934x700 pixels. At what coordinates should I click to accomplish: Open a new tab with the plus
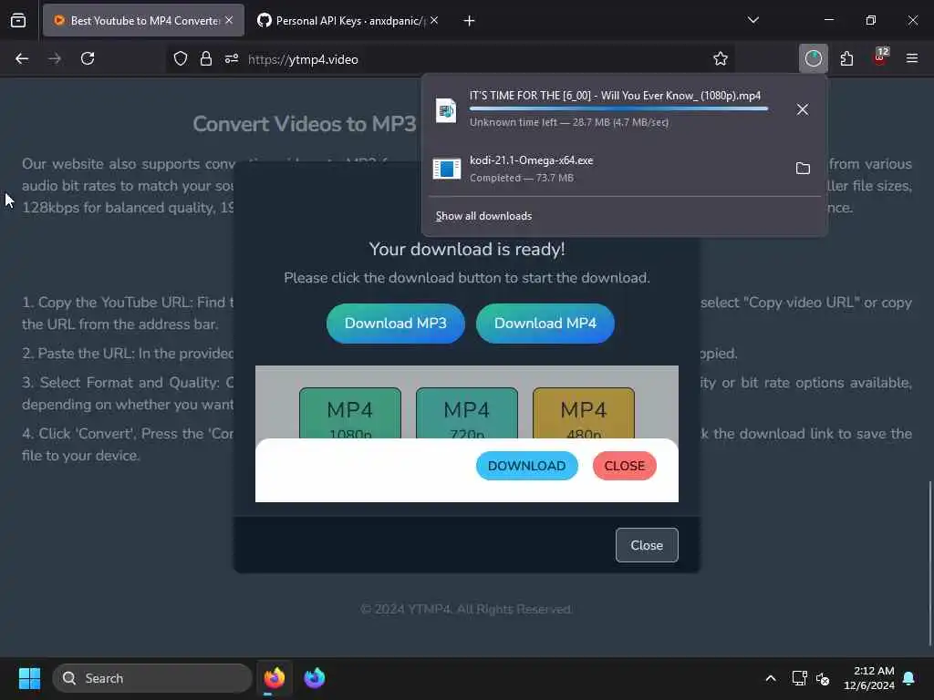(x=470, y=21)
